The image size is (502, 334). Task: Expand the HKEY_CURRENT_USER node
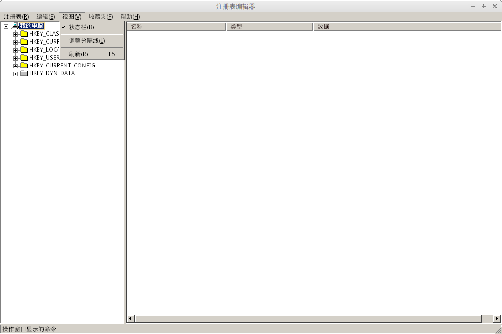tap(15, 42)
